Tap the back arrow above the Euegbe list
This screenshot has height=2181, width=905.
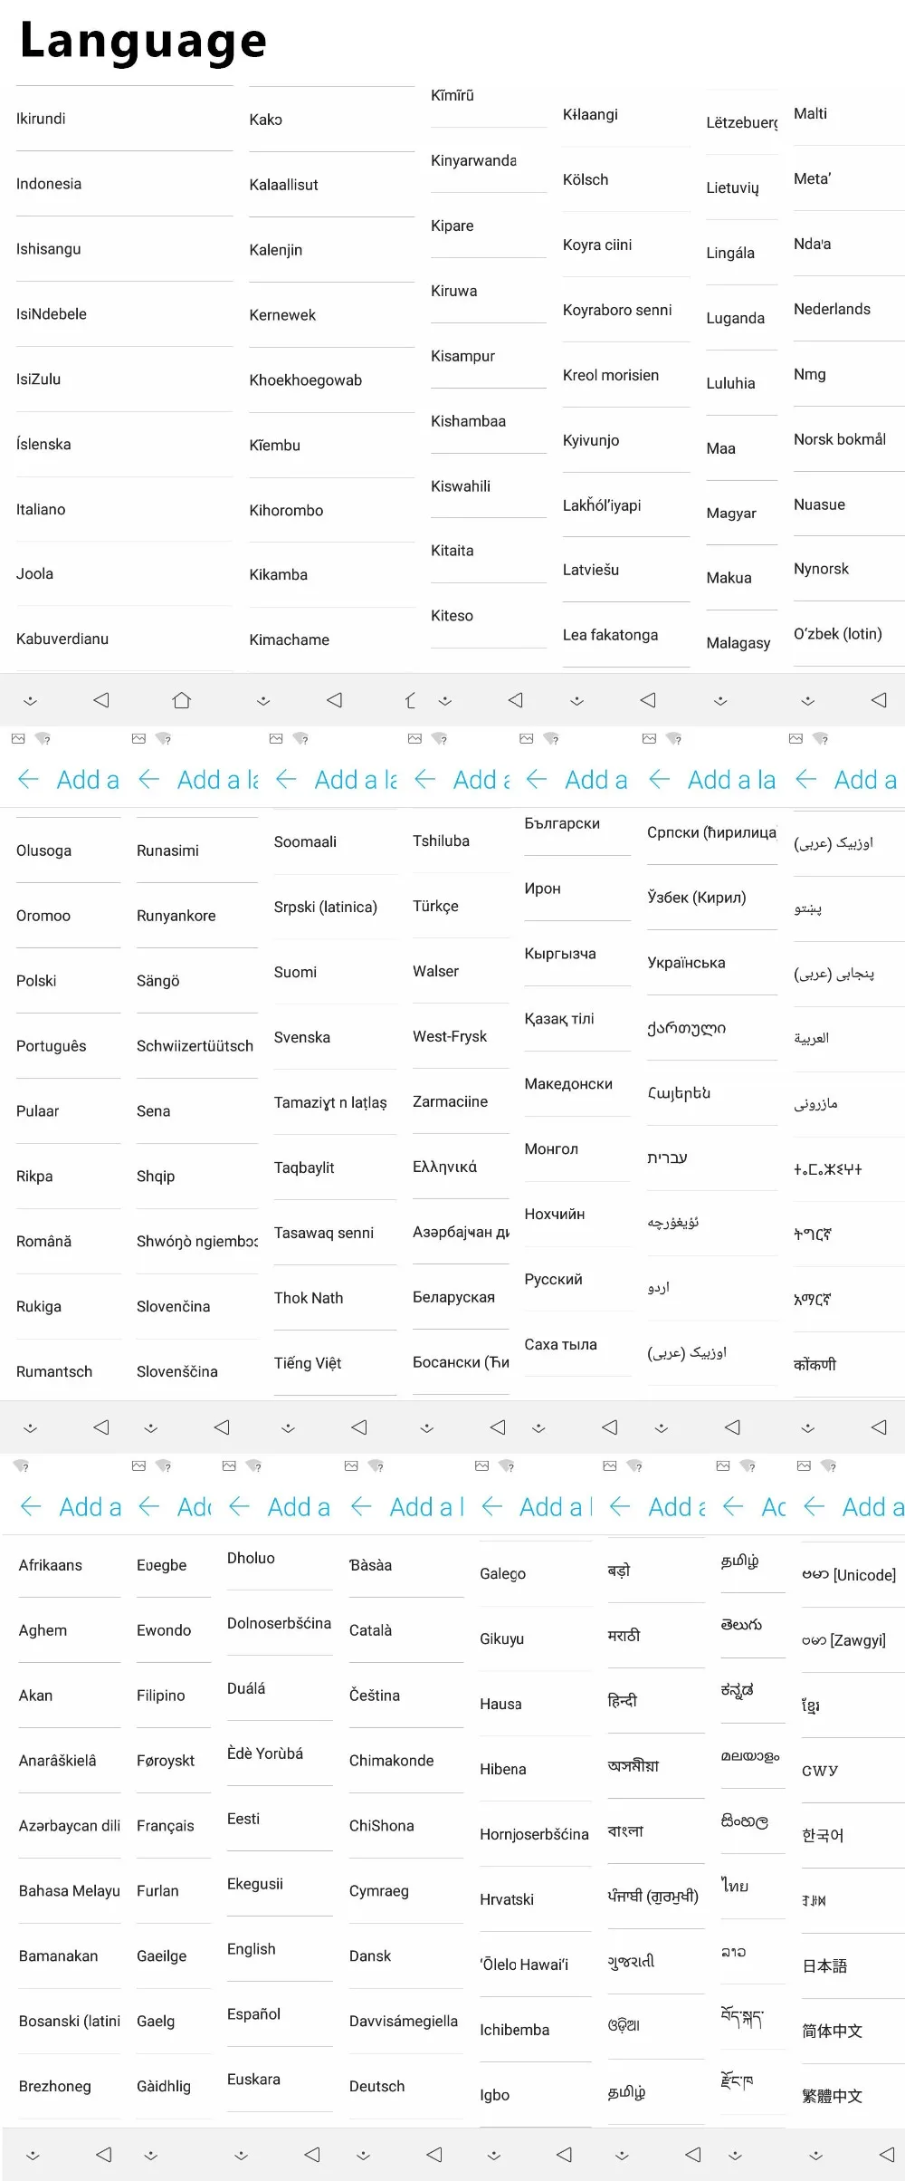(x=148, y=1507)
